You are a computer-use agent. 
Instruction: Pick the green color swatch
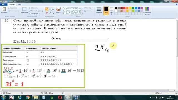[133, 8]
